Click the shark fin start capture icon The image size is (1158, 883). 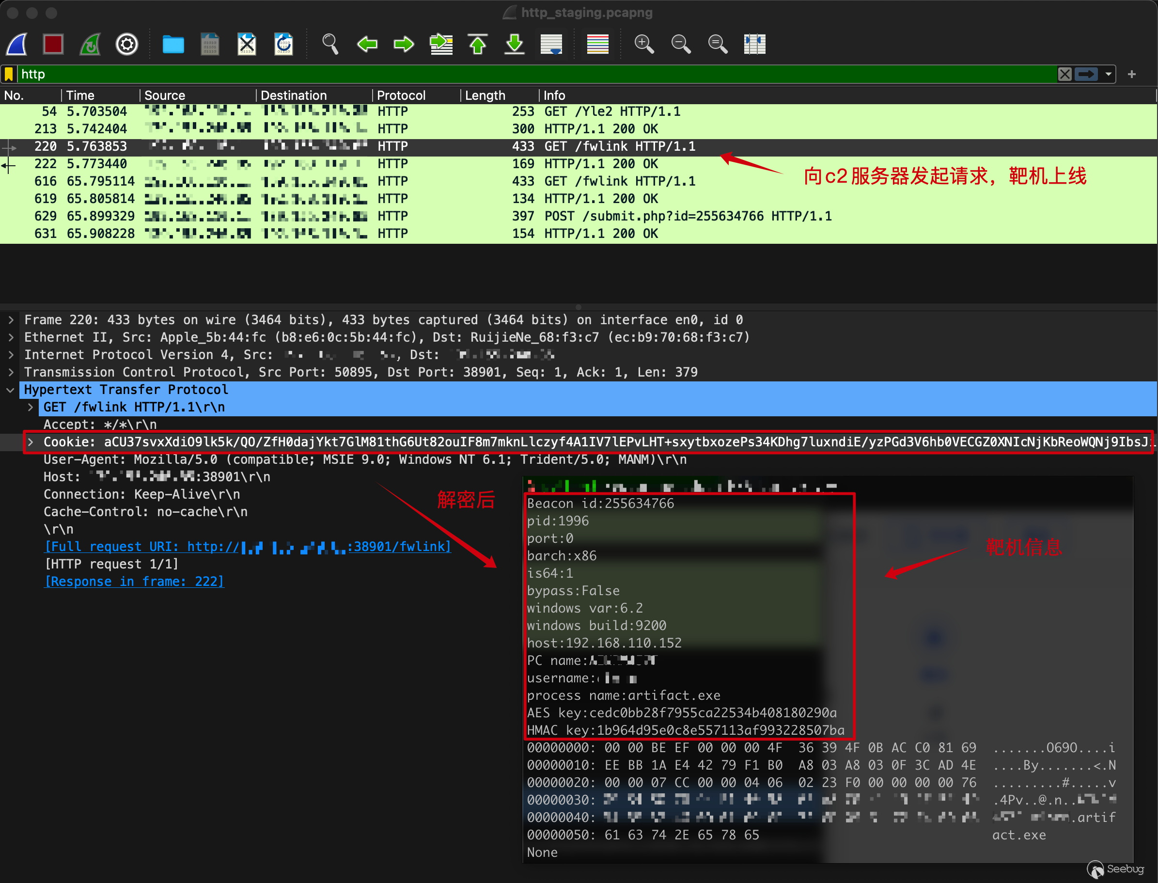click(x=17, y=44)
